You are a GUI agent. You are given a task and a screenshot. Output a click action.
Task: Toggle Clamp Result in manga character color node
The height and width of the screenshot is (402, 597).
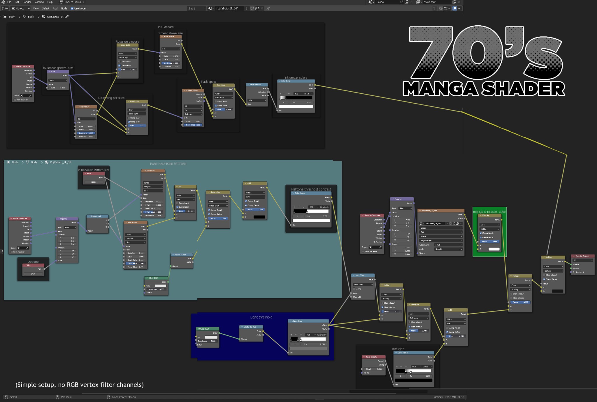[x=481, y=233]
